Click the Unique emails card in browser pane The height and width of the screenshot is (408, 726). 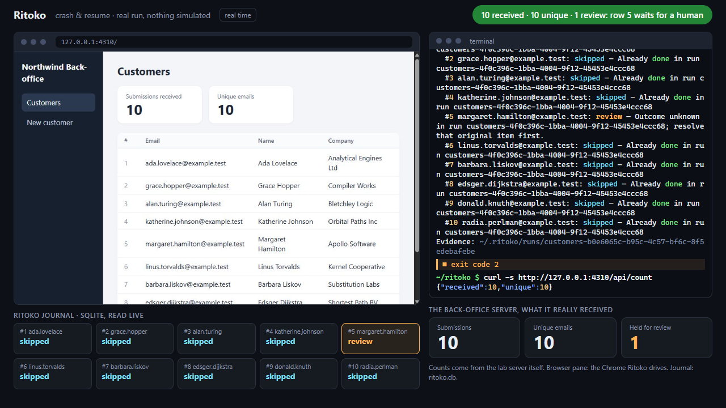point(251,105)
